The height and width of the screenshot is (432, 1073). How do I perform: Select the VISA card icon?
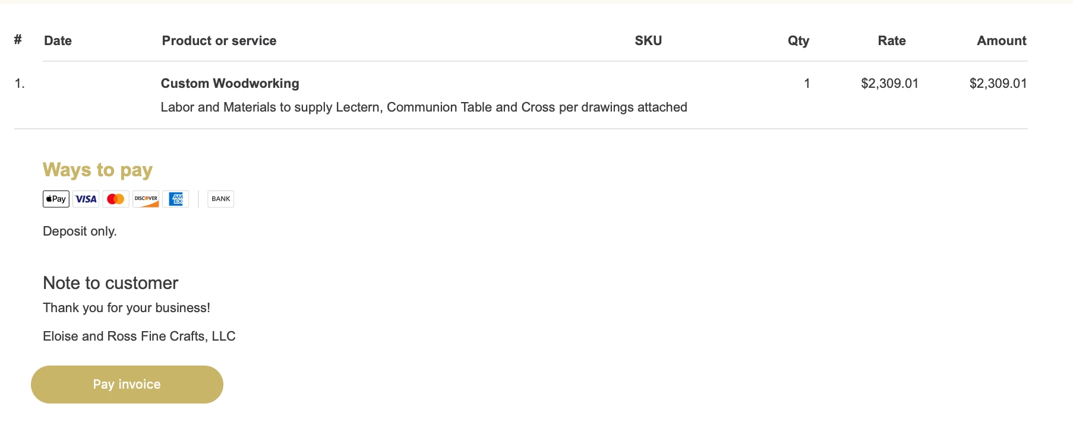[86, 199]
